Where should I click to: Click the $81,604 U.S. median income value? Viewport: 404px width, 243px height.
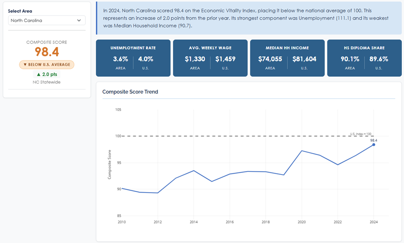coord(304,59)
